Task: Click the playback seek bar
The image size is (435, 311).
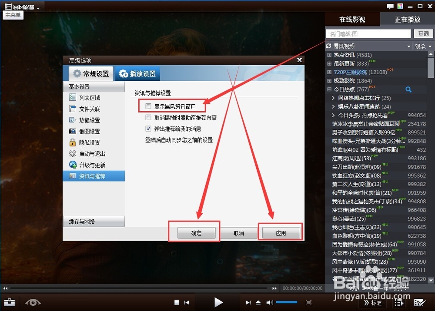Action: coord(139,288)
